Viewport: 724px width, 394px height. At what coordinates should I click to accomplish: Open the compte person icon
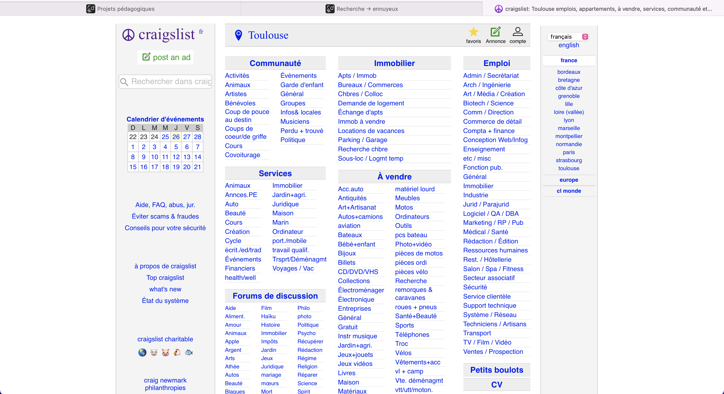517,32
